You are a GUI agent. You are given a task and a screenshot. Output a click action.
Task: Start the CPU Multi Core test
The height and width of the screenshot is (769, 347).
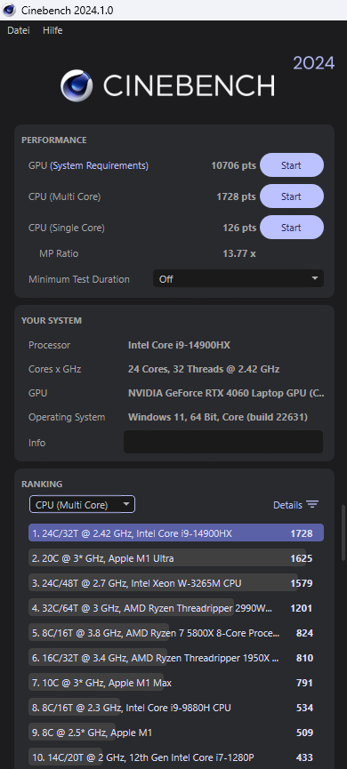[x=292, y=196]
